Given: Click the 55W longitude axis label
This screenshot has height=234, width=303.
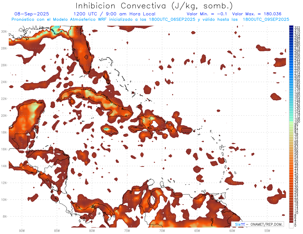Looking at the screenshot, I should pyautogui.click(x=267, y=231).
